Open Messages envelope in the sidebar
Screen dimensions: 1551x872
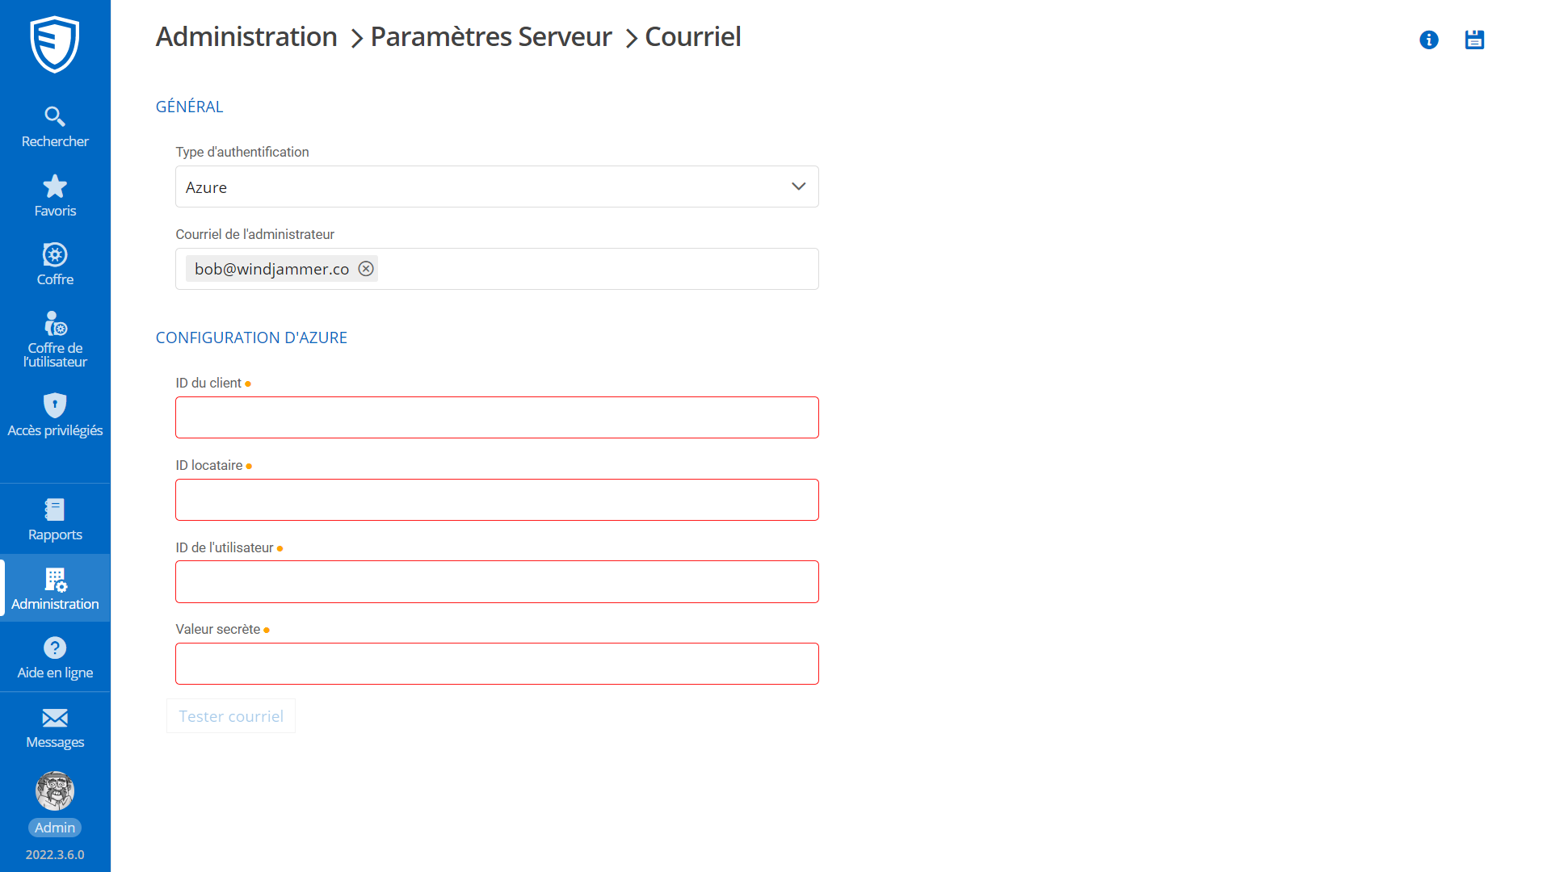(55, 727)
